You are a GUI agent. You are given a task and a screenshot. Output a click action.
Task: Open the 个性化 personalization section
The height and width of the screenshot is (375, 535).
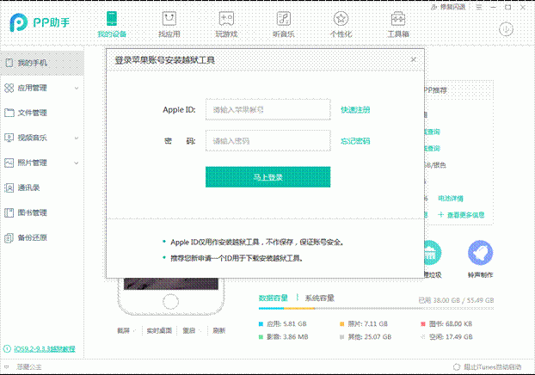[x=341, y=24]
